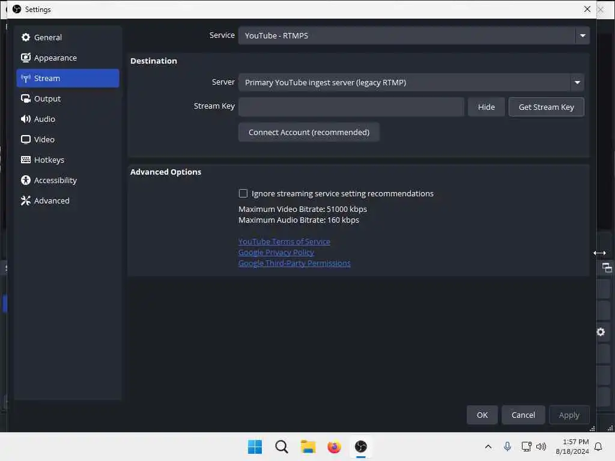Click the Advanced Options heading
Image resolution: width=615 pixels, height=461 pixels.
(166, 172)
